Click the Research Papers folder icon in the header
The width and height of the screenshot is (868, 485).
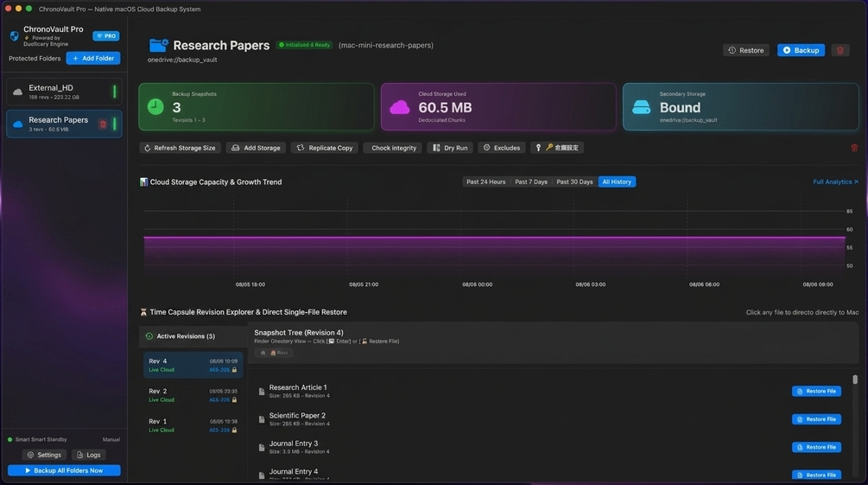point(158,46)
